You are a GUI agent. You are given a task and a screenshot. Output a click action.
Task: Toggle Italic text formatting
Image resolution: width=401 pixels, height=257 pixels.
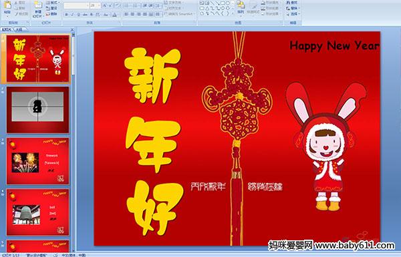(x=72, y=15)
